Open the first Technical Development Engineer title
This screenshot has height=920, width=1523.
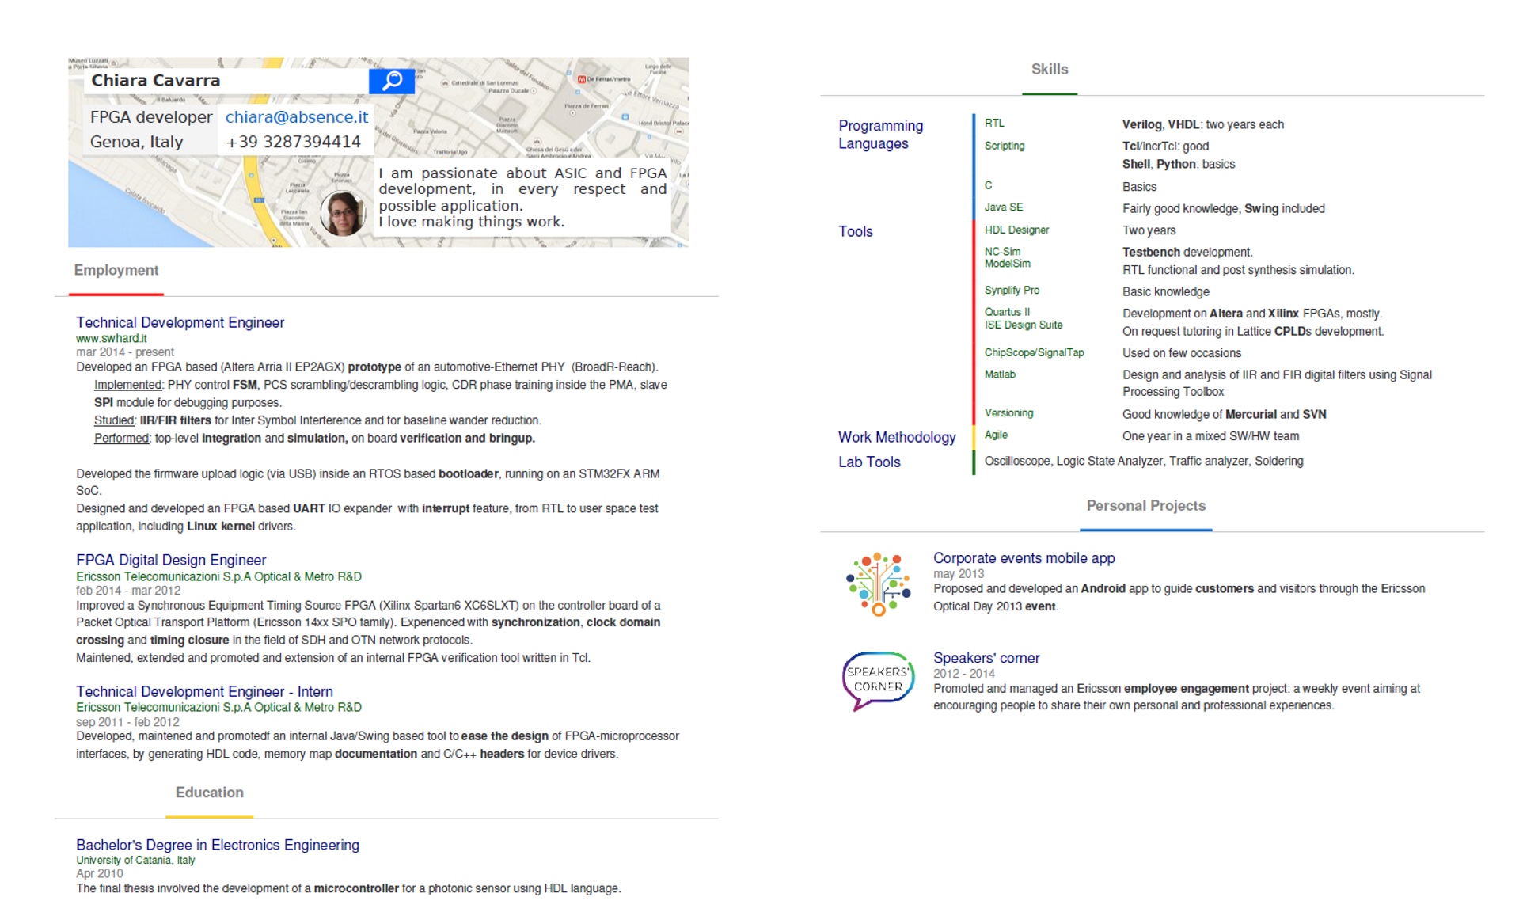[x=180, y=322]
